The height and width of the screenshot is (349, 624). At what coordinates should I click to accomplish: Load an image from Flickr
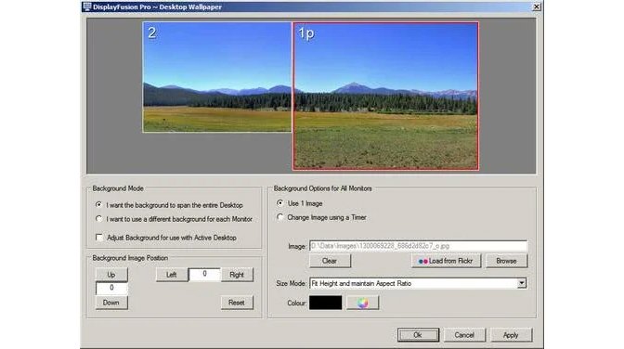coord(446,261)
